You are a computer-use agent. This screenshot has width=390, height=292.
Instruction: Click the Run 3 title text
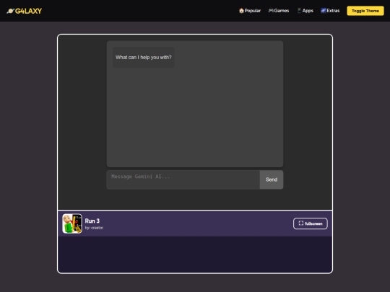(92, 221)
